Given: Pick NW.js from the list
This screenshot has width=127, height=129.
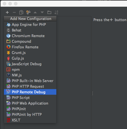Looking at the screenshot, I should [x=30, y=75].
